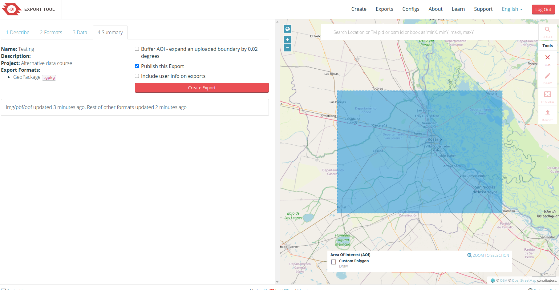Switch to the 2 Formats tab
The height and width of the screenshot is (290, 559).
[x=51, y=32]
